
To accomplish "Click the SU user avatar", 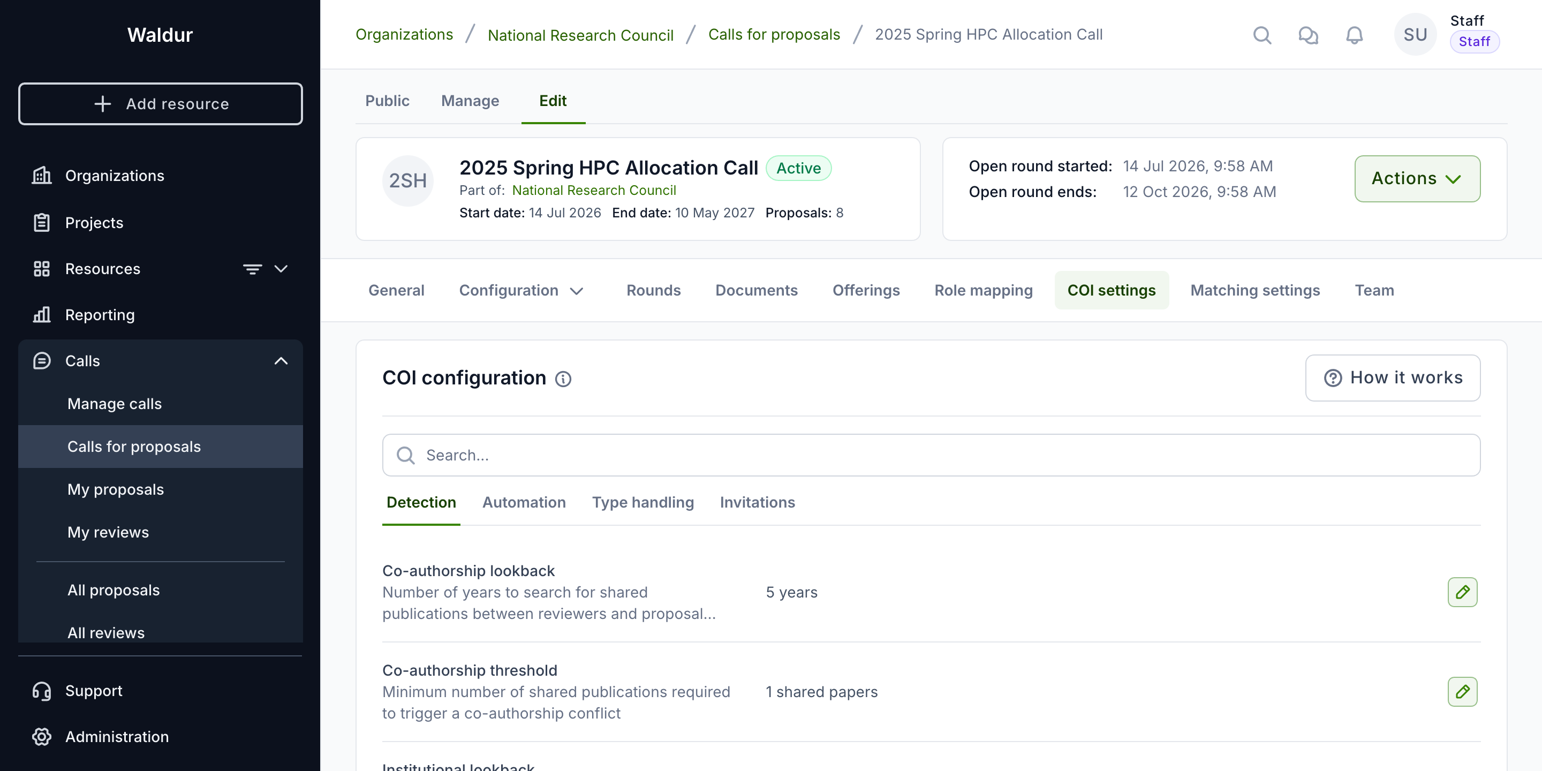I will click(1415, 35).
